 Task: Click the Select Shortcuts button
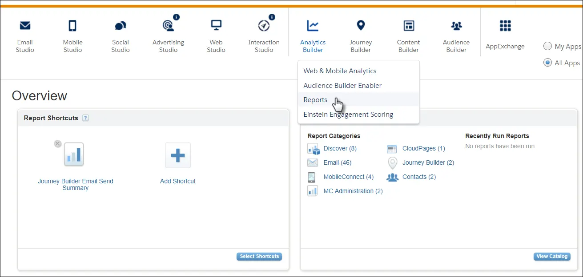(x=259, y=257)
